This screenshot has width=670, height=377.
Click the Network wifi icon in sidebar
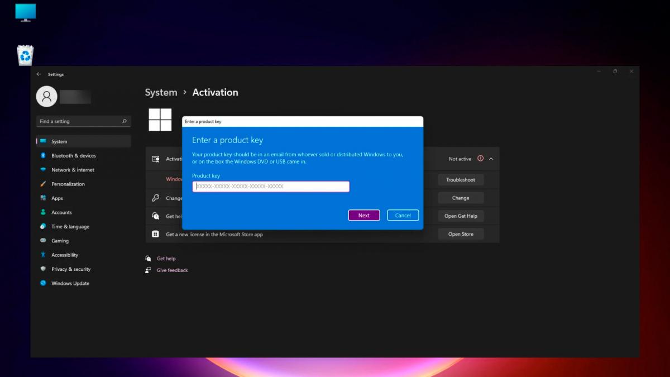(x=43, y=170)
